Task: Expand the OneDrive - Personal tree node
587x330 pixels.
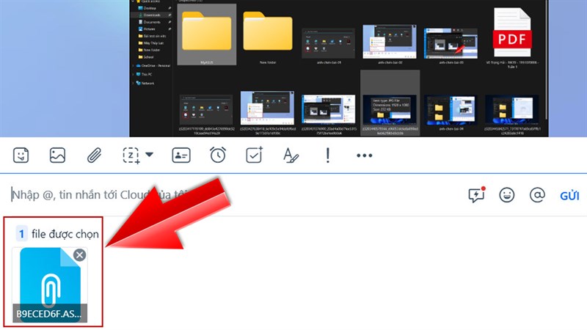Action: (133, 65)
